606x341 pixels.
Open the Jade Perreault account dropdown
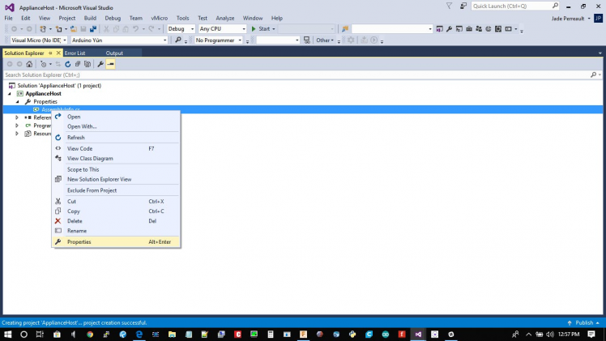click(589, 19)
